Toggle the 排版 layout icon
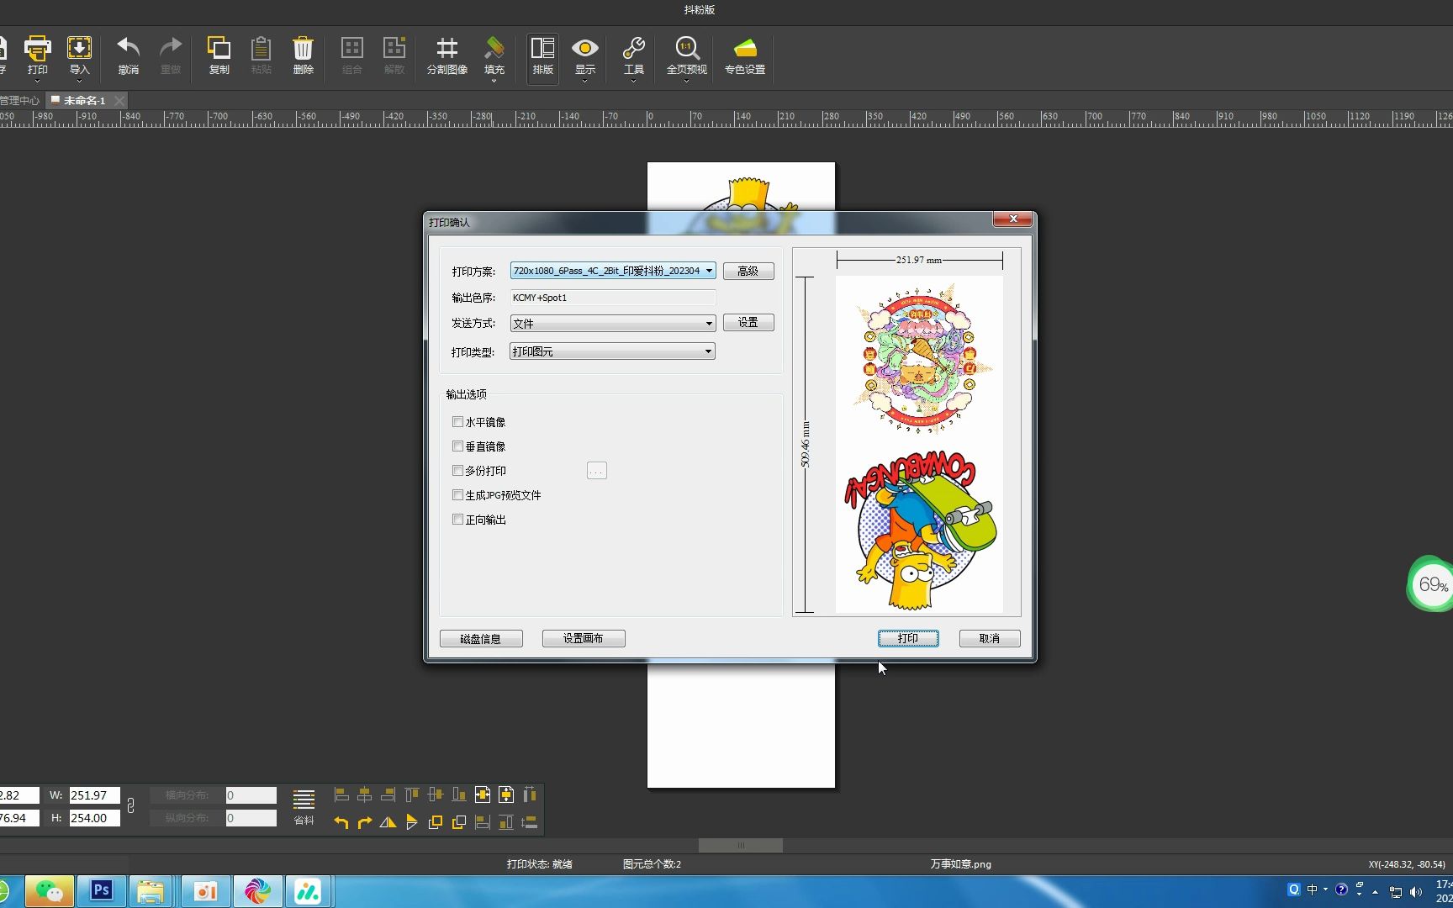Screen dimensions: 1453x908 point(543,48)
